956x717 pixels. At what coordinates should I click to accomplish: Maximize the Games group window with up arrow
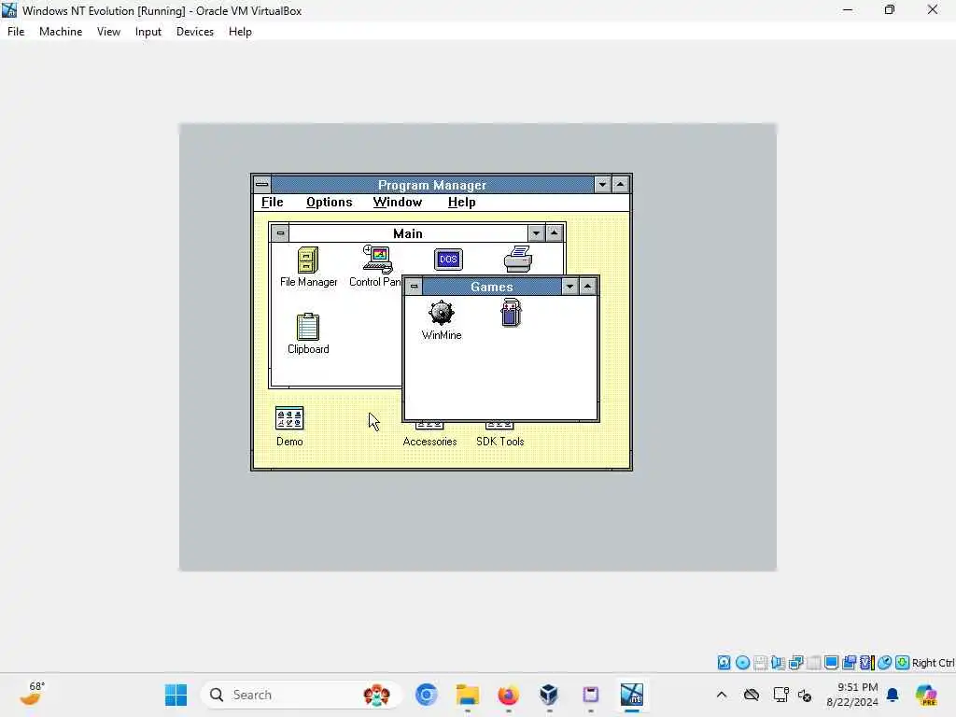588,286
